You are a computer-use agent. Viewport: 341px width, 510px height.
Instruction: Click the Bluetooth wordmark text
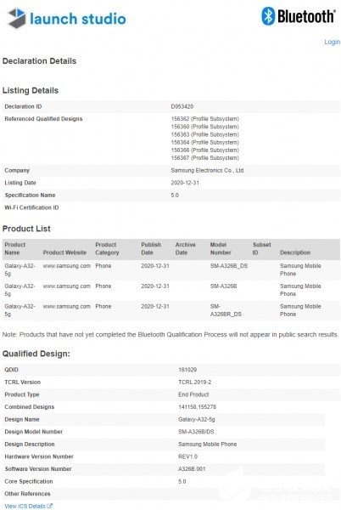tap(306, 16)
